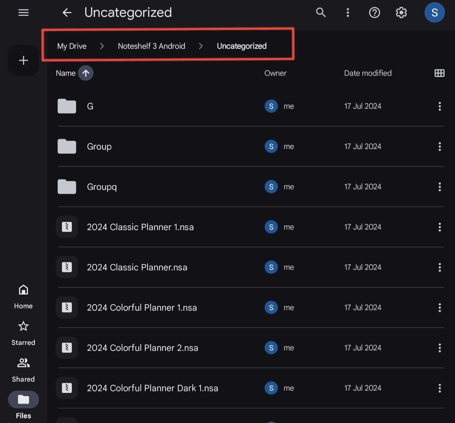Click the archive file icon of 2024 Classic Planner 1.nsa
This screenshot has width=455, height=423.
pos(67,227)
